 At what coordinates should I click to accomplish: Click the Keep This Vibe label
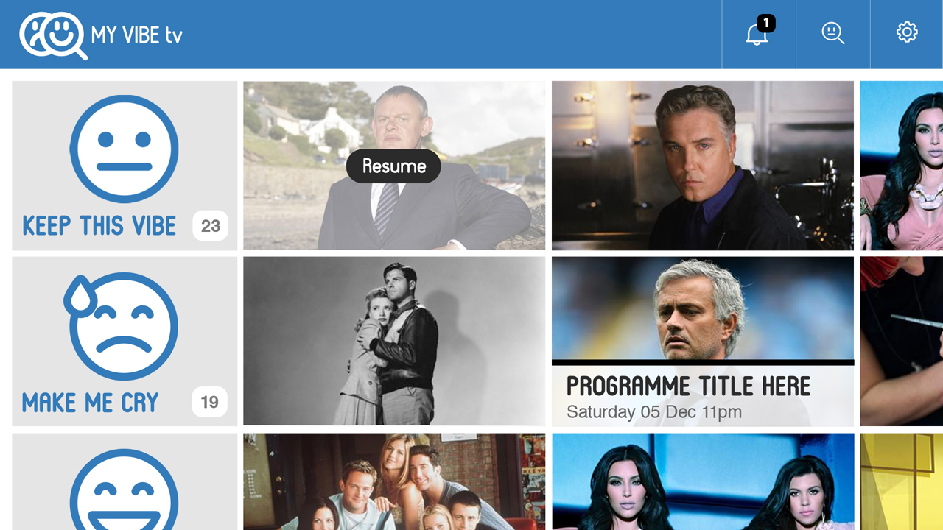pos(99,226)
